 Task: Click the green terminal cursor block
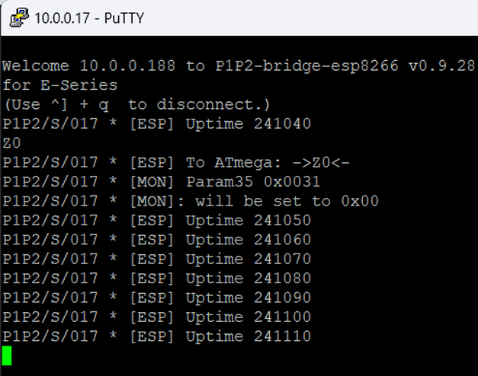pos(8,355)
